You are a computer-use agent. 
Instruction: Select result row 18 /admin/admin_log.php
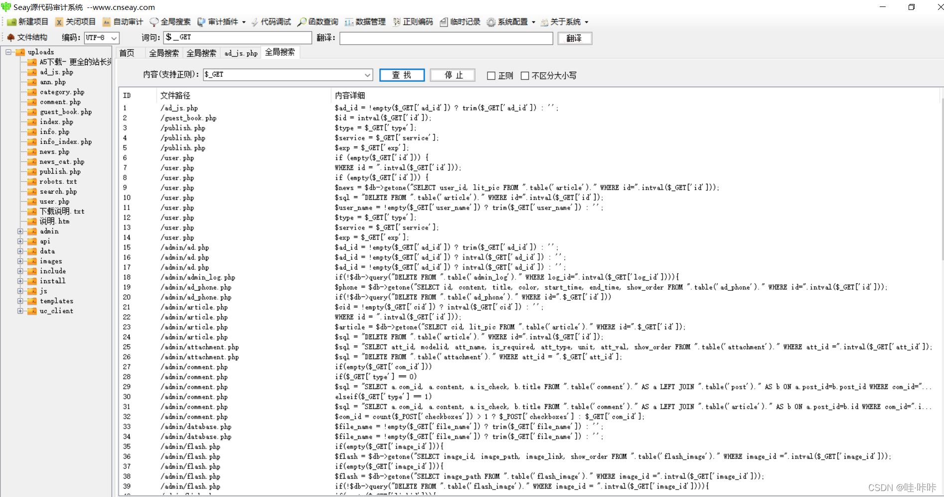tap(528, 277)
